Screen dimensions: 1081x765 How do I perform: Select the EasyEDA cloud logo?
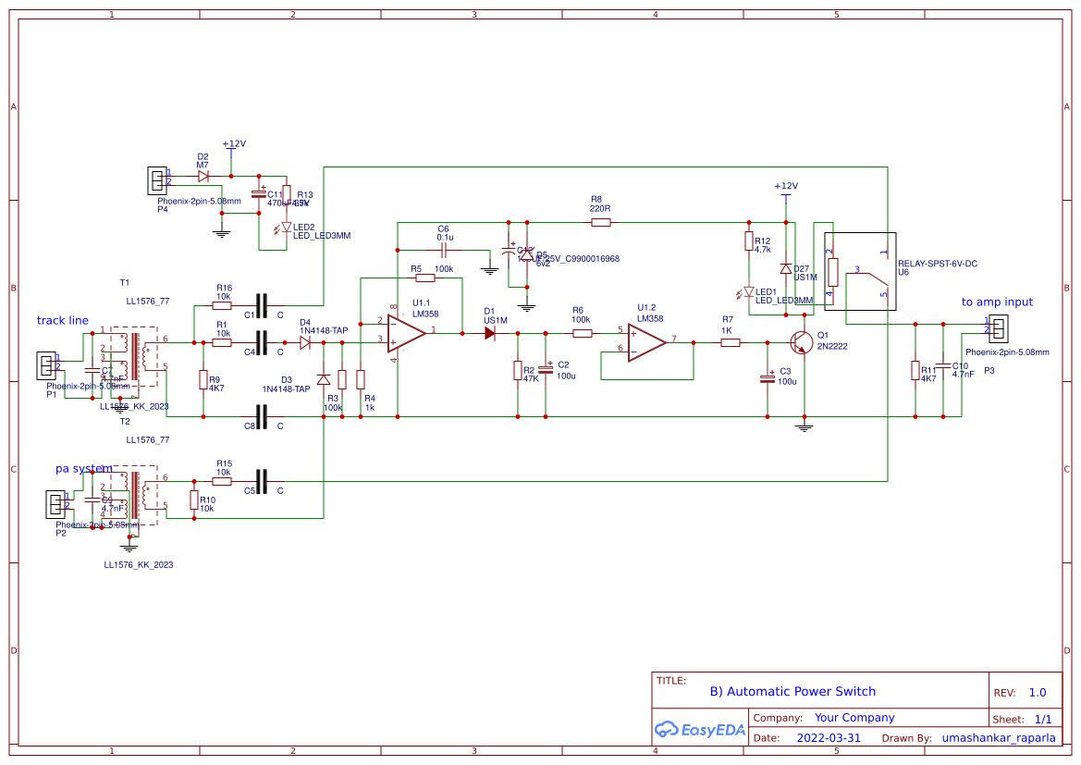pos(700,730)
